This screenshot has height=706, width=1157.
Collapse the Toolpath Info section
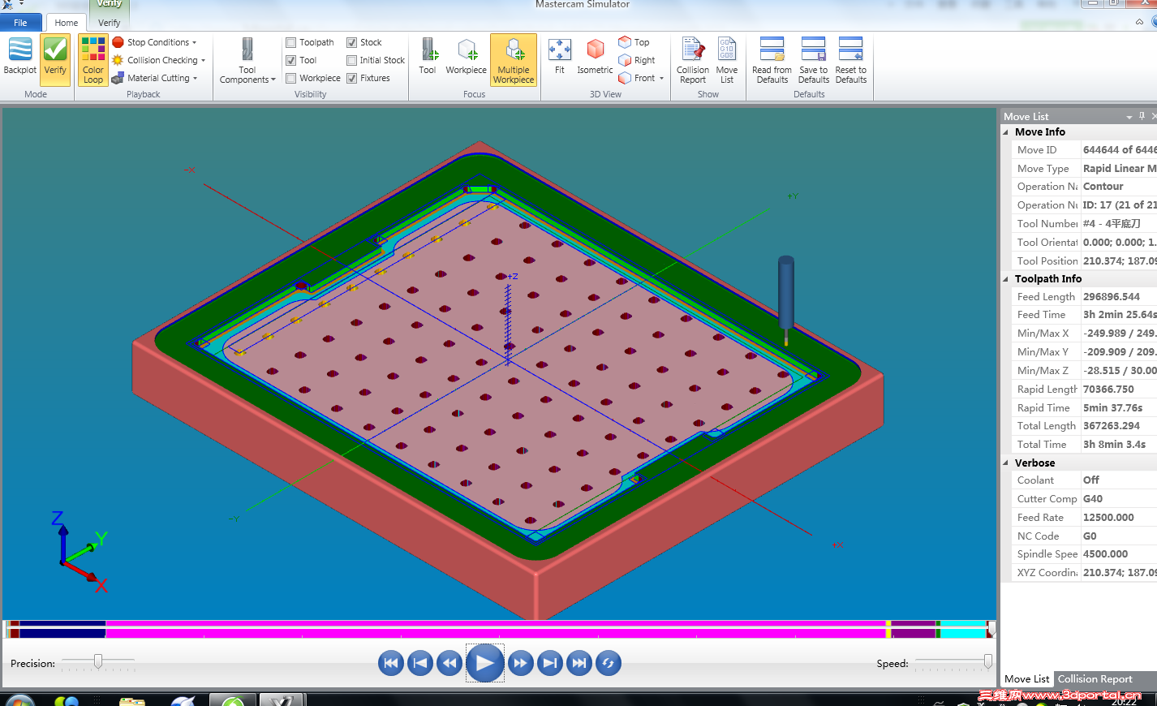coord(1007,278)
